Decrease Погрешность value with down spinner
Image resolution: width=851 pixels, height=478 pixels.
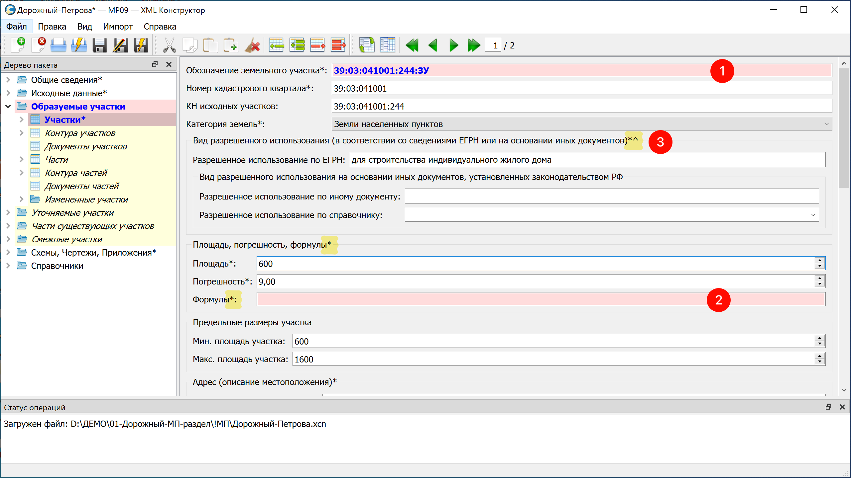coord(820,284)
